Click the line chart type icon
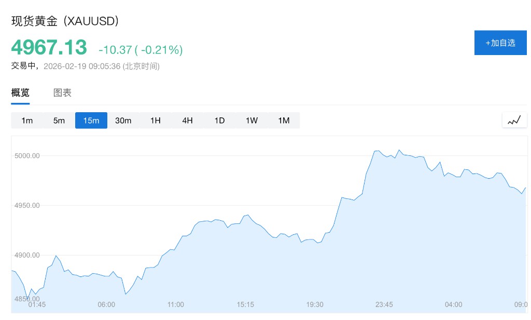 [x=514, y=121]
